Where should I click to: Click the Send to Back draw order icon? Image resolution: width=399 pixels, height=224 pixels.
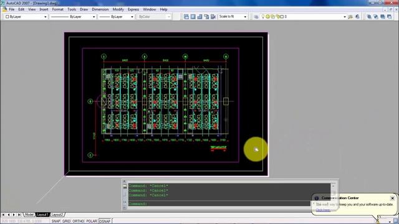coord(376,17)
